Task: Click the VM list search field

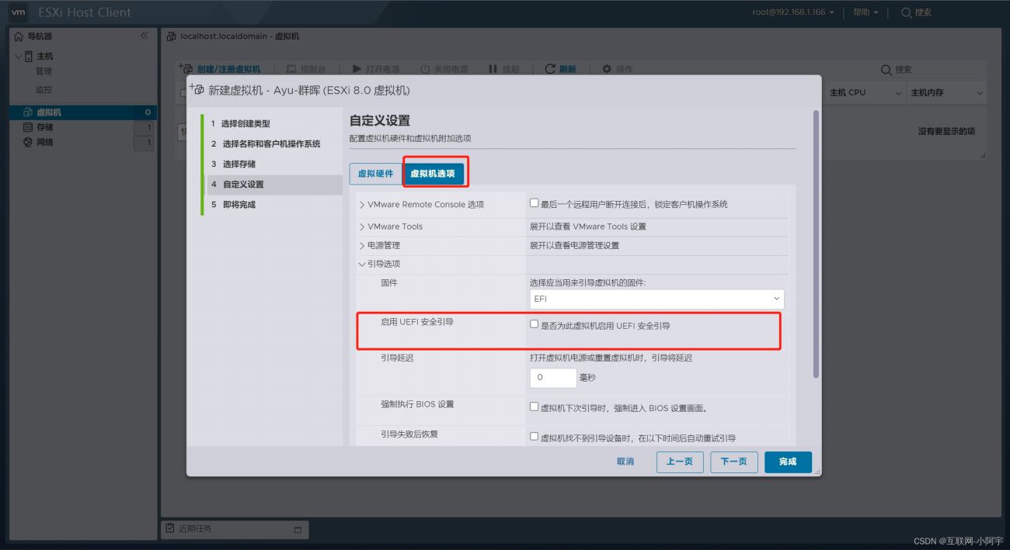Action: pyautogui.click(x=932, y=70)
